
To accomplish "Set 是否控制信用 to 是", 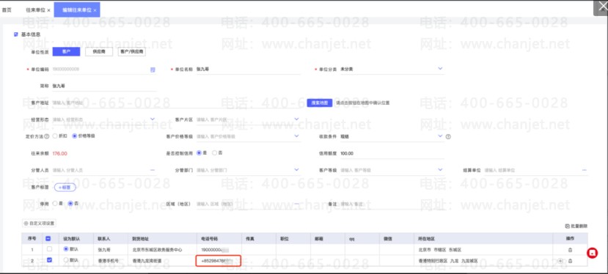I will [199, 153].
